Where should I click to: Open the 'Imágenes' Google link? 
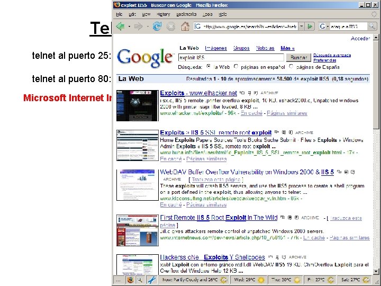click(x=215, y=48)
